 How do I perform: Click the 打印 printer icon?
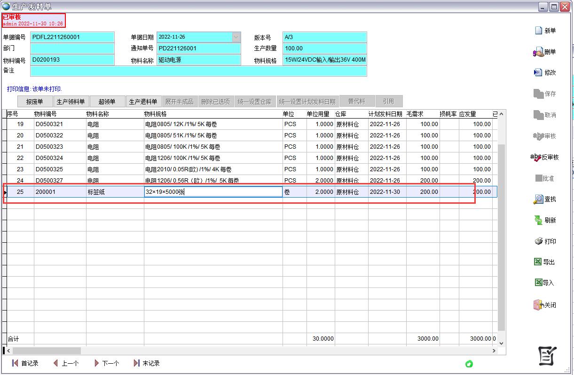(539, 241)
